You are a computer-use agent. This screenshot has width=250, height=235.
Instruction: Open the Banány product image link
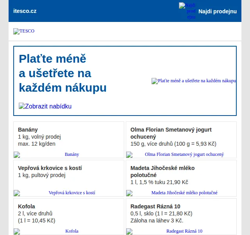click(72, 154)
